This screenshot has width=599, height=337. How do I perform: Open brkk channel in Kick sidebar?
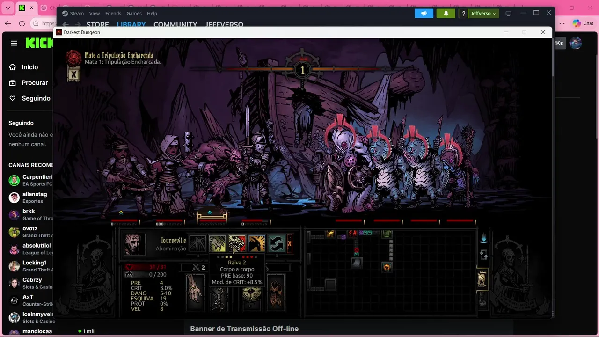[x=30, y=214]
